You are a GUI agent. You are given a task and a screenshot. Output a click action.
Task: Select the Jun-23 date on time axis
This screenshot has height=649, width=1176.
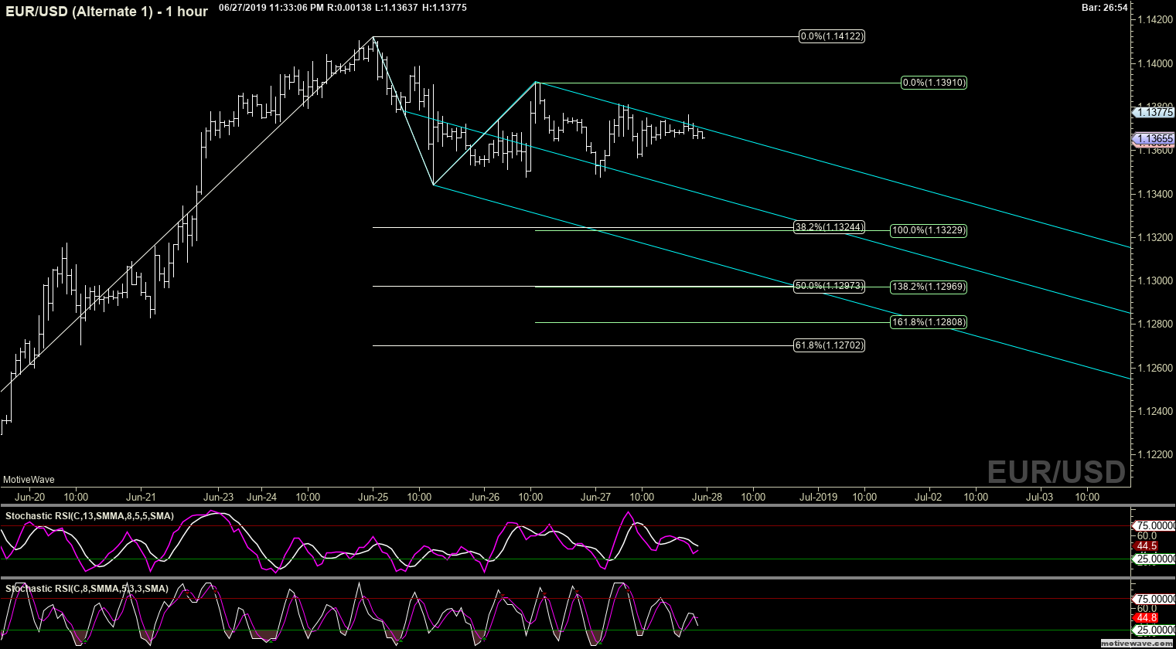(219, 497)
